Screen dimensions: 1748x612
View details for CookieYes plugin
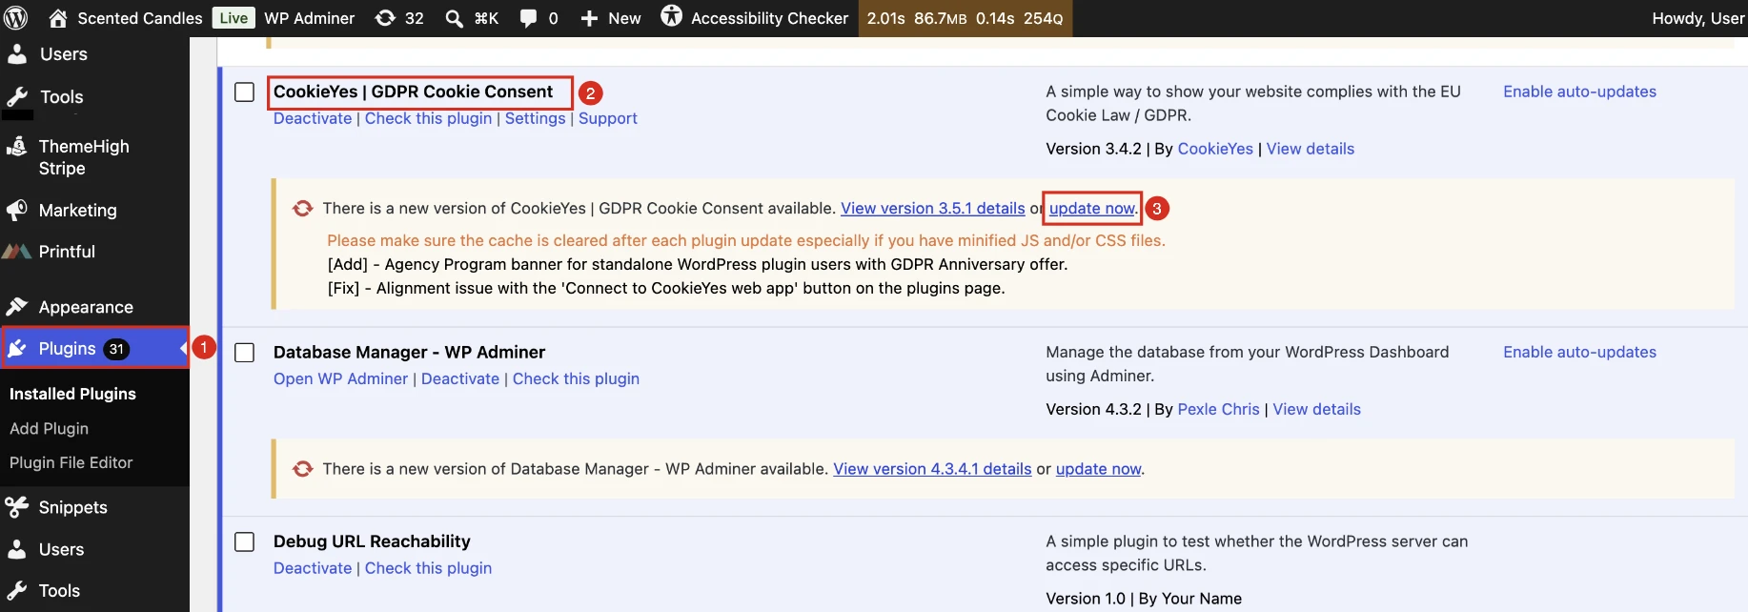pos(1310,149)
